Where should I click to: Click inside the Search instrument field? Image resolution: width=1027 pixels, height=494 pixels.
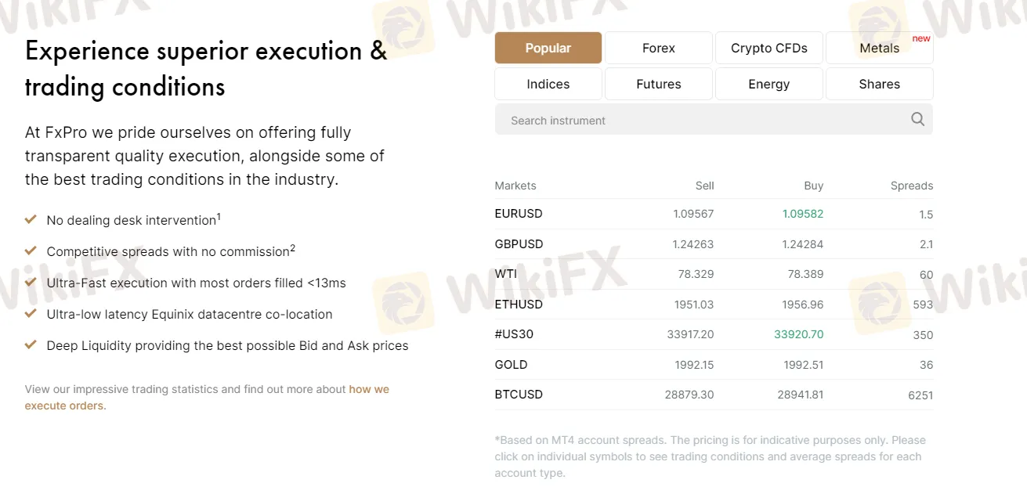(697, 121)
